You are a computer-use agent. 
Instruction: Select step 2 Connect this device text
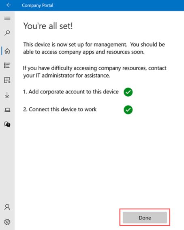click(x=60, y=109)
